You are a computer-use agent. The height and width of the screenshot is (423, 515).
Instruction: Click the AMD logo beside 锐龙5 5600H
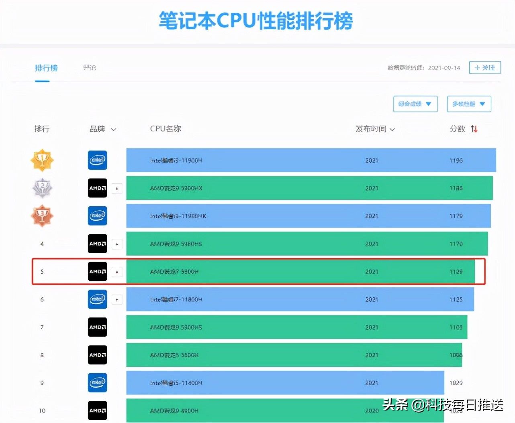(x=98, y=355)
